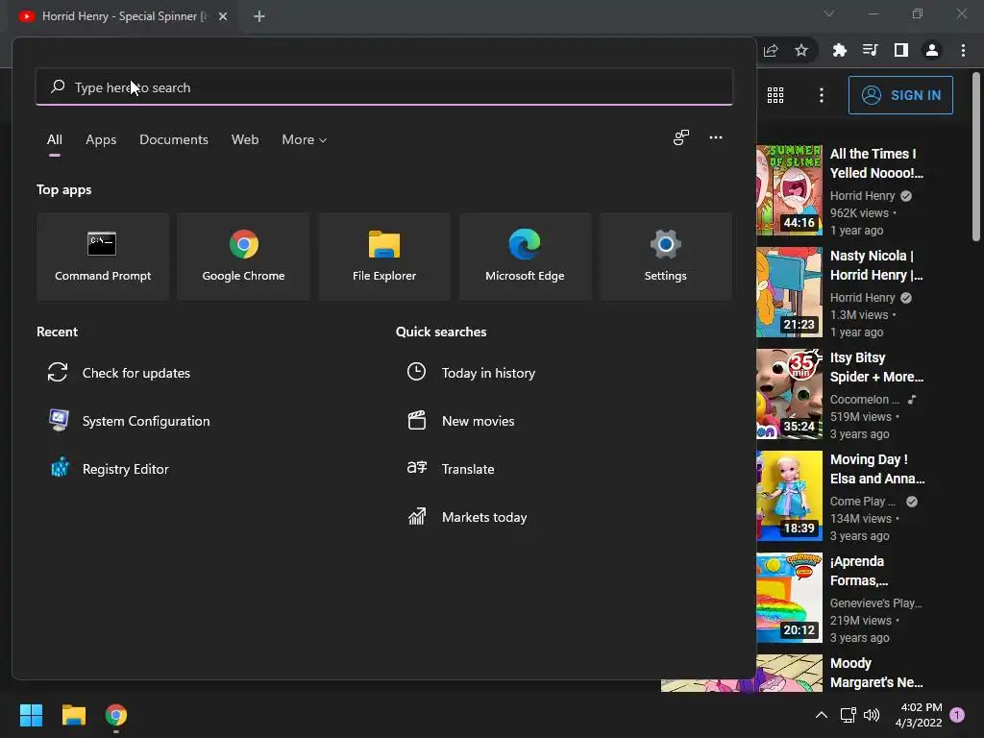Run quick search New movies
The width and height of the screenshot is (984, 738).
460,421
